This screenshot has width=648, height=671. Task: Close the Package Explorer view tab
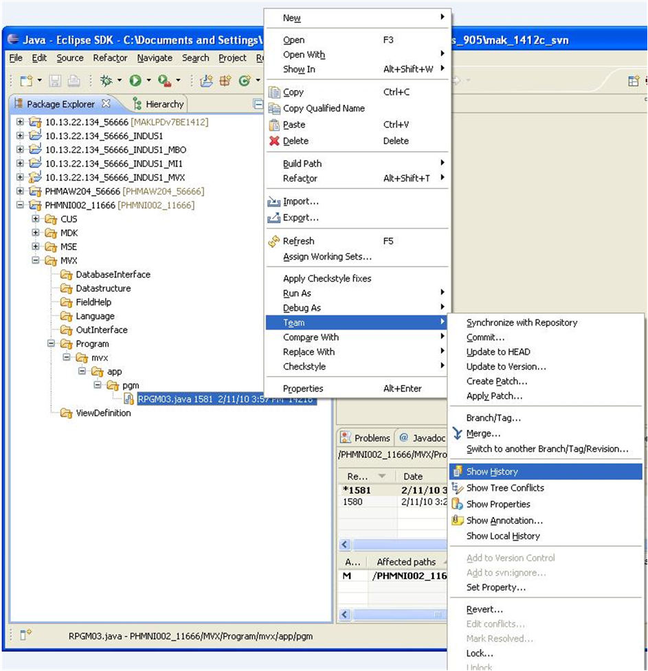pyautogui.click(x=106, y=104)
